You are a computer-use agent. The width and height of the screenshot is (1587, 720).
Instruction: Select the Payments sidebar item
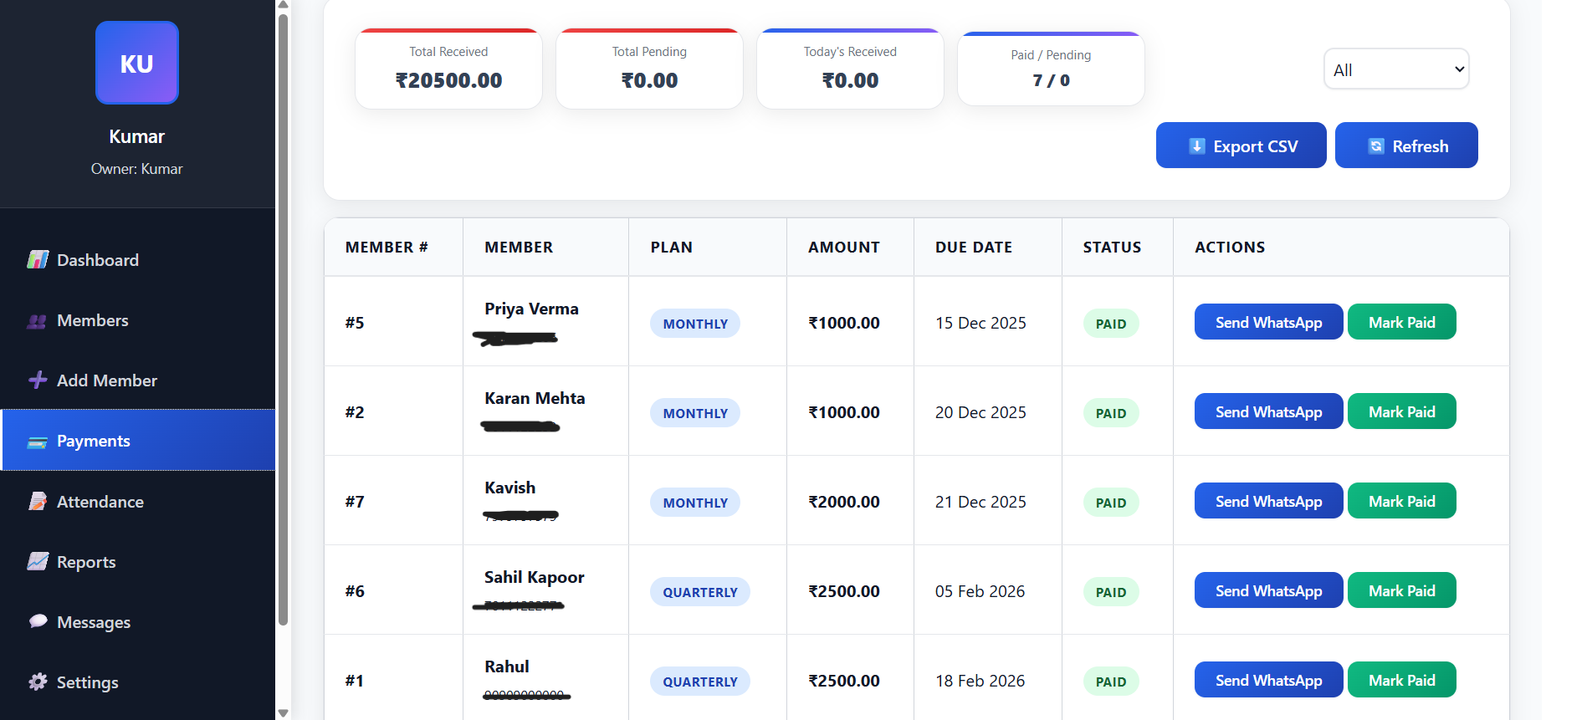tap(138, 441)
